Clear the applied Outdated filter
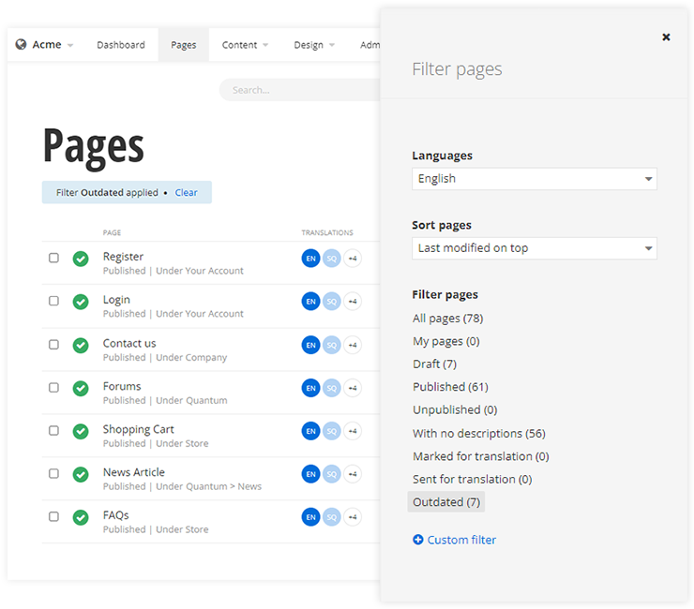694x609 pixels. coord(186,193)
